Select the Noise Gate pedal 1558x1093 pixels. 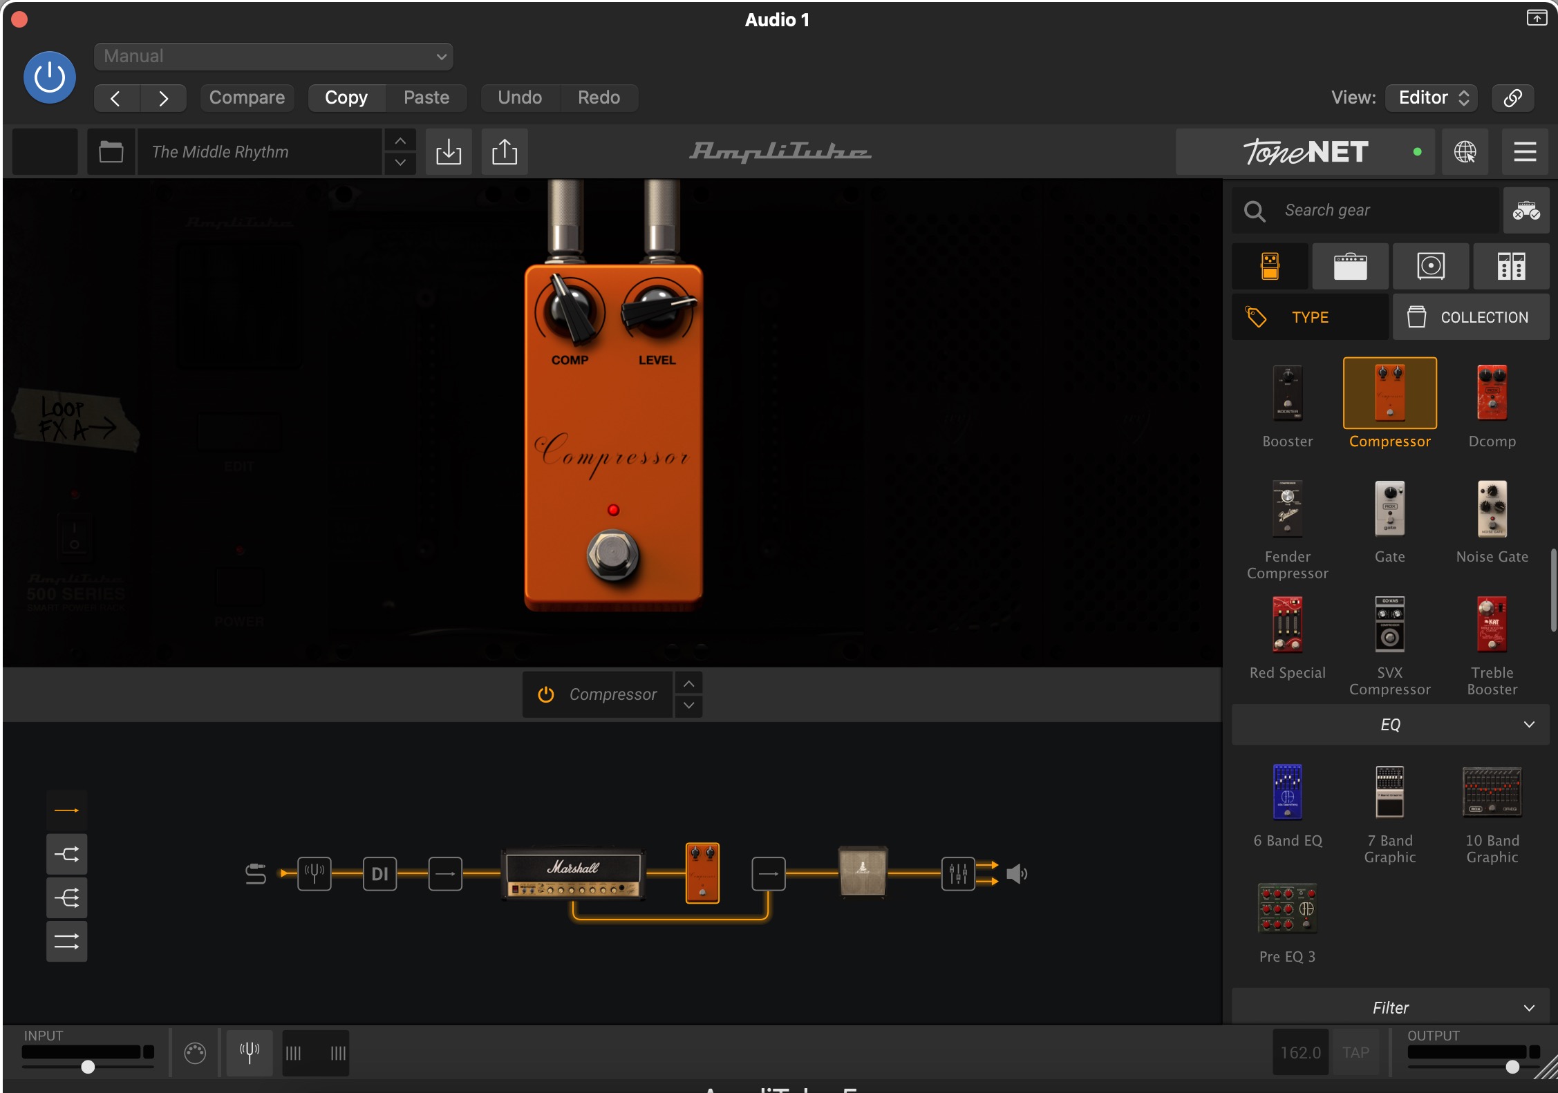[x=1492, y=509]
